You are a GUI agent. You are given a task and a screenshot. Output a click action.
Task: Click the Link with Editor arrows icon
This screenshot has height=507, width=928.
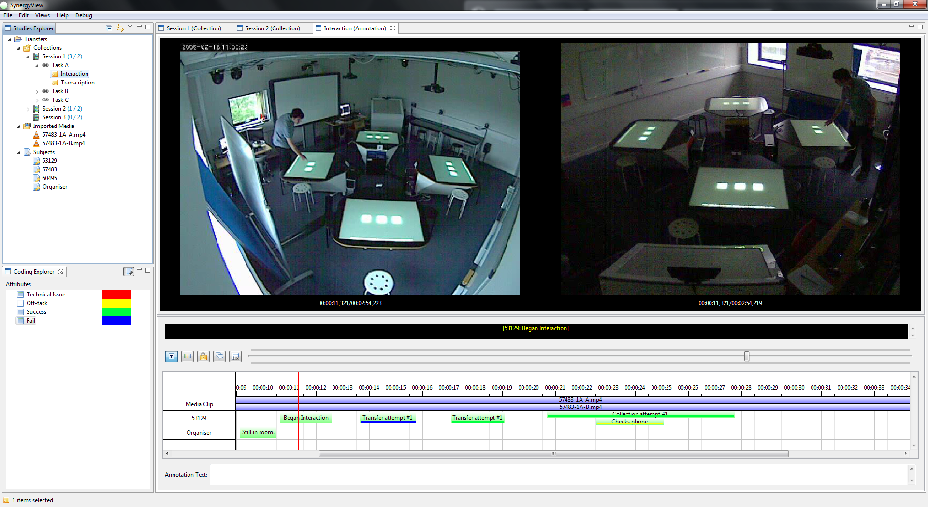[119, 28]
